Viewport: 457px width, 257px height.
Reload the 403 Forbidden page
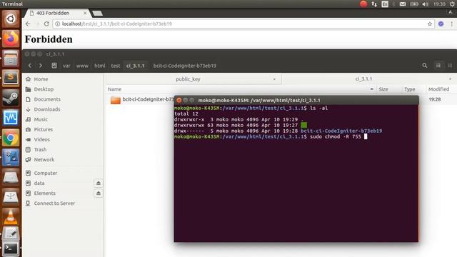(46, 24)
